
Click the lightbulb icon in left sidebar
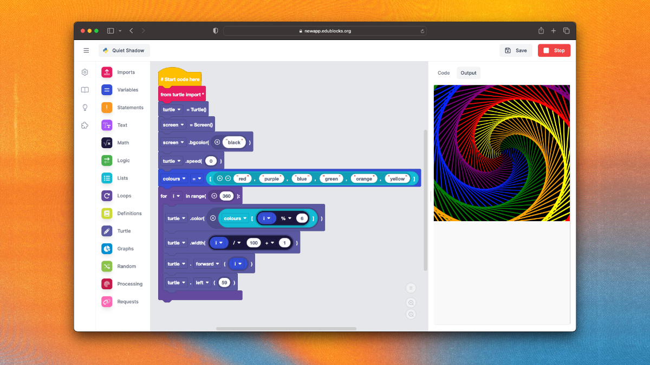point(85,108)
